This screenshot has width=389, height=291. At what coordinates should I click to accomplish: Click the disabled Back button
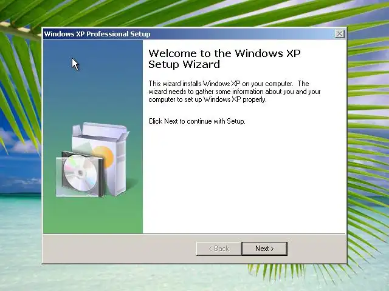pos(219,249)
